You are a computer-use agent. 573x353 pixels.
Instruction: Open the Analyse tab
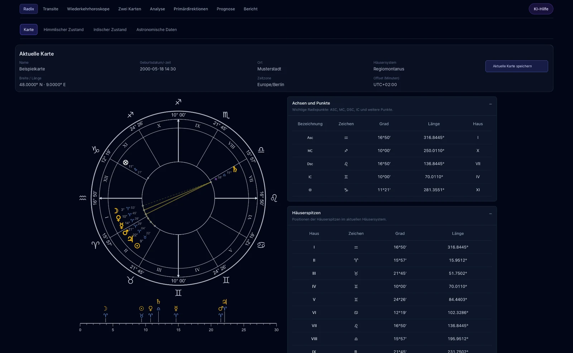click(157, 9)
